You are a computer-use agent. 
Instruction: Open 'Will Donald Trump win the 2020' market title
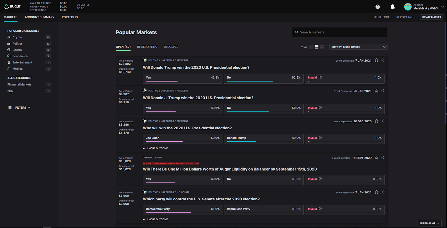[196, 67]
